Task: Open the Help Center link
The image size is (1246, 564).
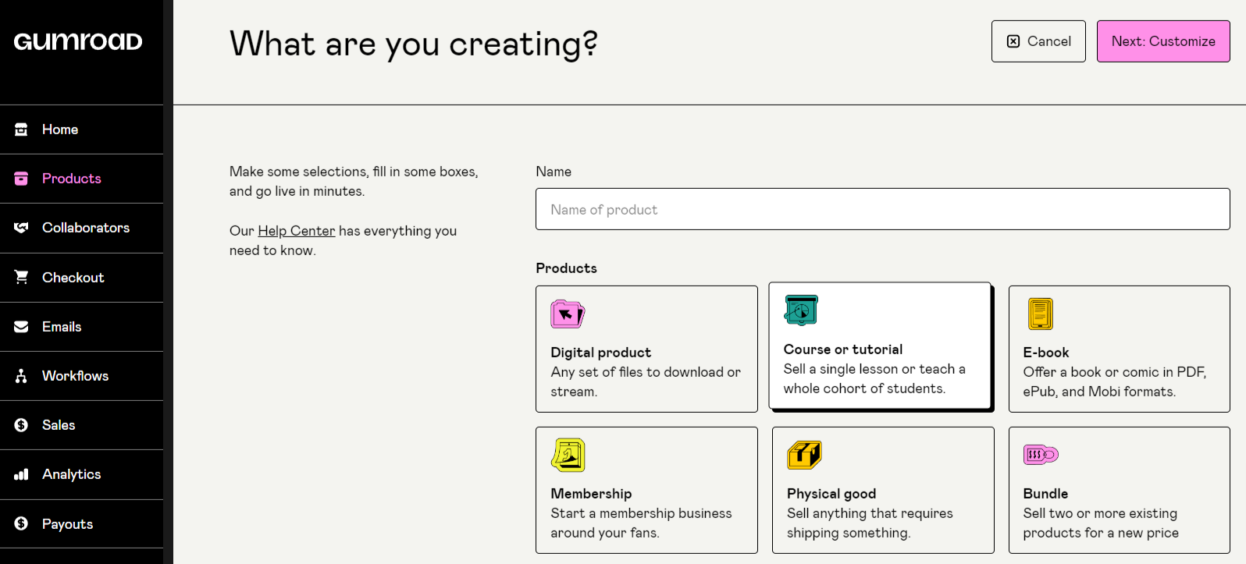Action: (x=297, y=231)
